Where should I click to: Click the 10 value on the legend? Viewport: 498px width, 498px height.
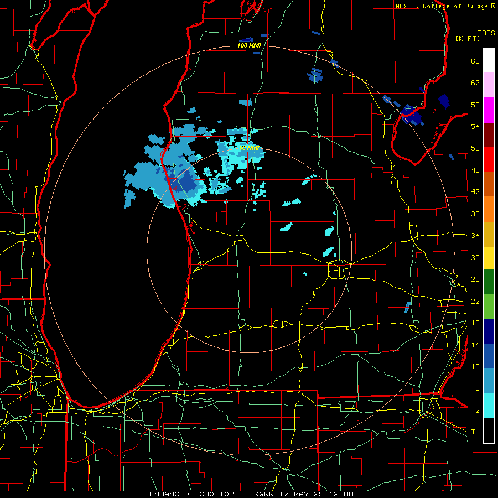[475, 366]
